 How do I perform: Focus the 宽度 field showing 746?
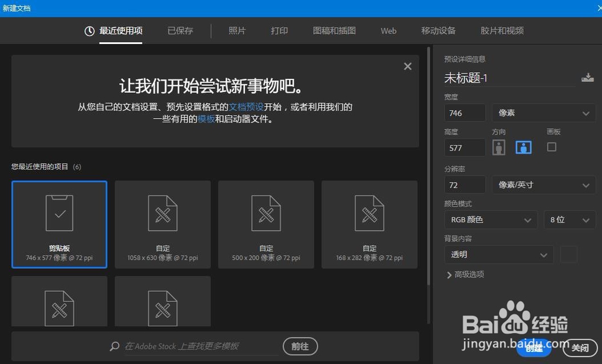465,113
